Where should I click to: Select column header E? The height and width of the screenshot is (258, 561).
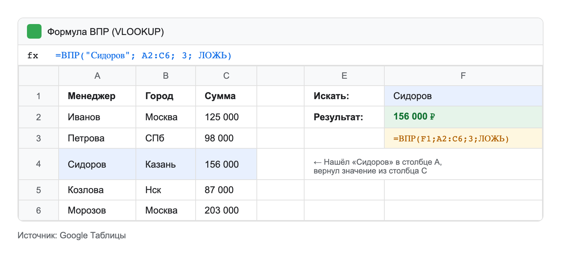[344, 75]
